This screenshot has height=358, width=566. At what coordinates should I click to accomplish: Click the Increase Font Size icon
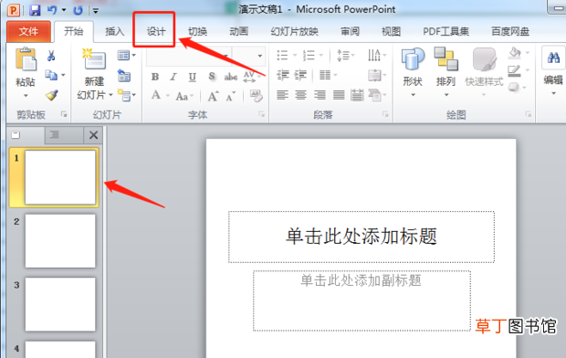[x=213, y=96]
